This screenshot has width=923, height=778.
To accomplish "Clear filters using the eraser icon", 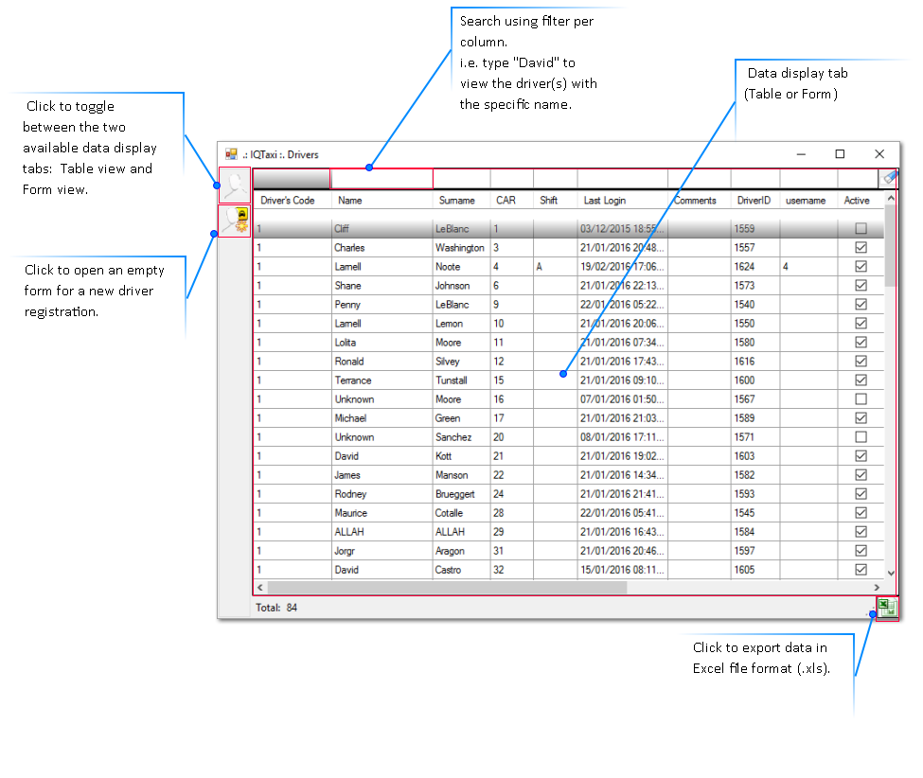I will click(x=888, y=178).
